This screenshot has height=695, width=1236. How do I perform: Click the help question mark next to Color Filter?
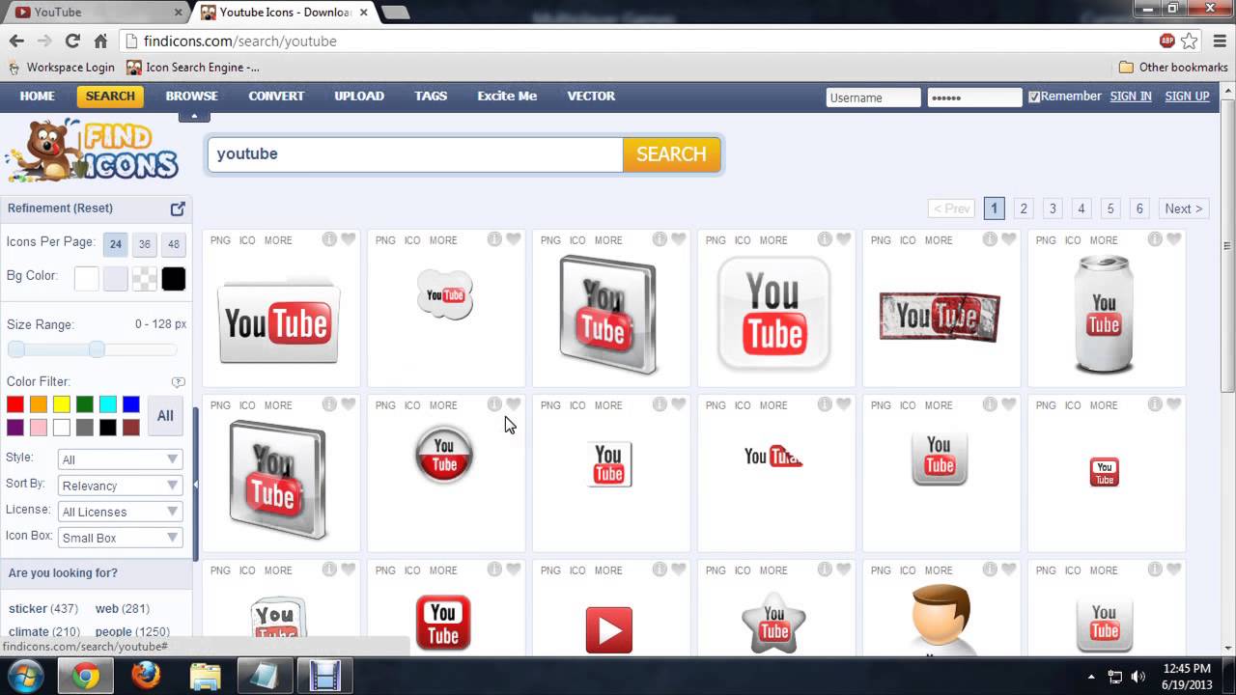pos(179,381)
